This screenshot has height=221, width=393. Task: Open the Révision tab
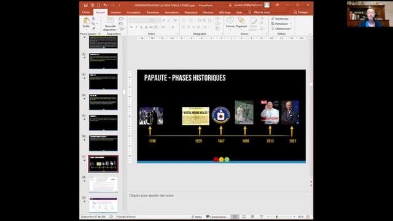coord(208,12)
